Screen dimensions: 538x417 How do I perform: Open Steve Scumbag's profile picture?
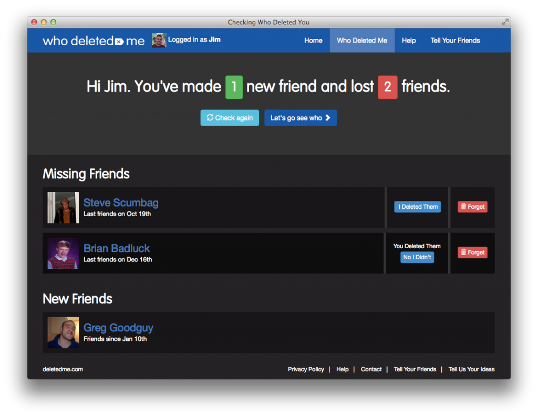pos(63,208)
